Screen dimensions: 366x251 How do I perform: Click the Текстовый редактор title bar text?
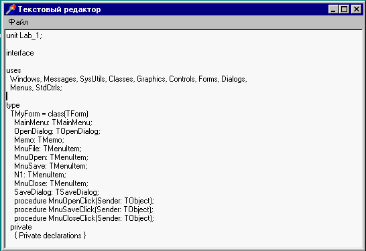59,9
